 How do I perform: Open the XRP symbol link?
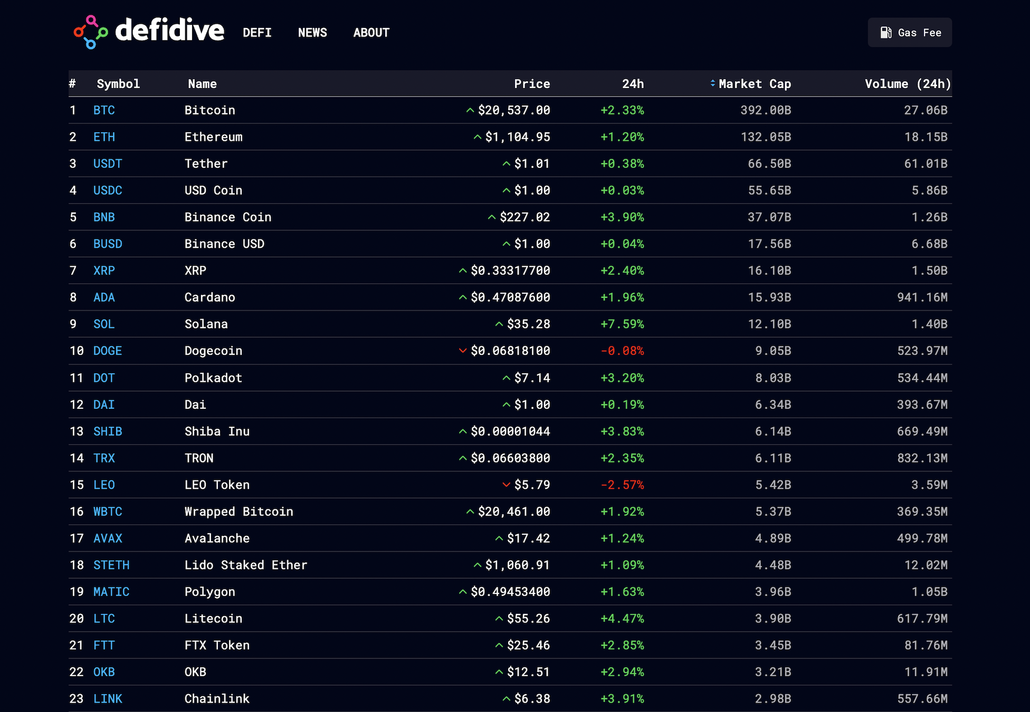pyautogui.click(x=104, y=271)
